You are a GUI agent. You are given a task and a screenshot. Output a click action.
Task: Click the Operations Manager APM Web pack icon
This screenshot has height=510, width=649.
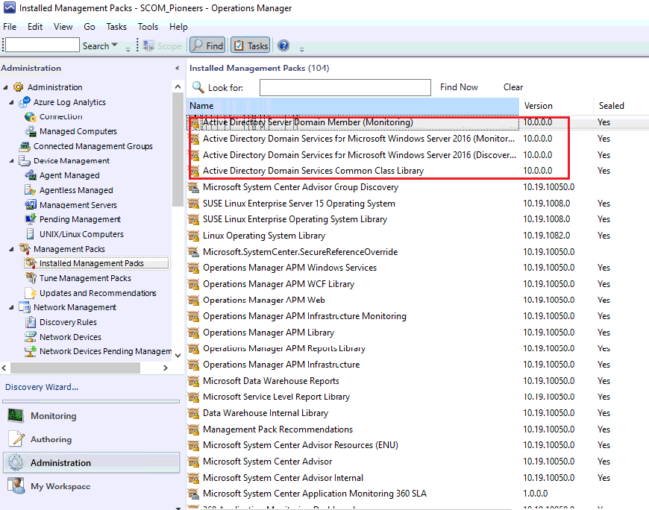193,300
